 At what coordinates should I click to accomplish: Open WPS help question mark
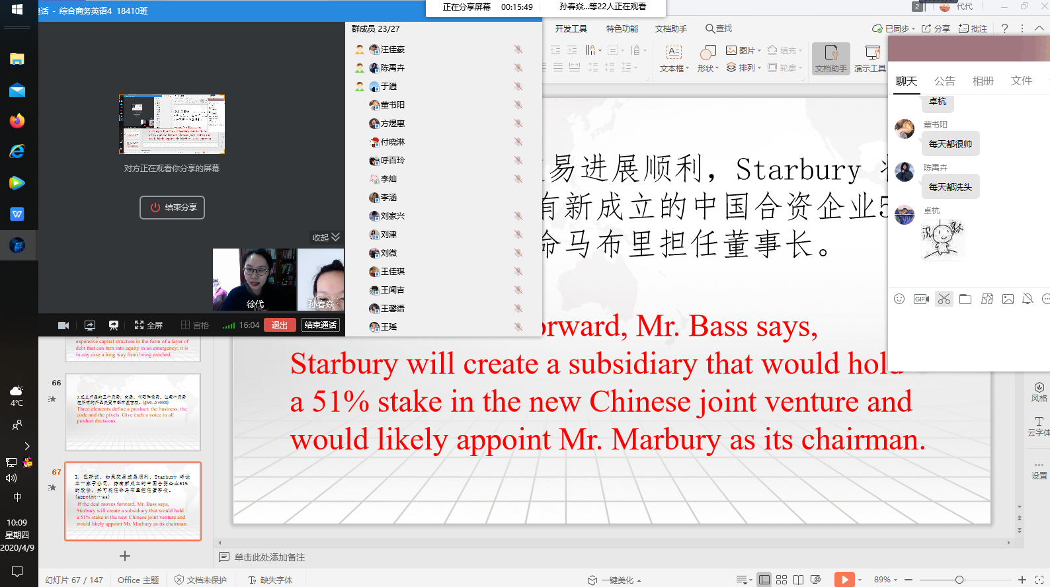1004,28
